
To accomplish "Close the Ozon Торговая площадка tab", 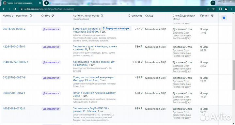I will coord(40,3).
